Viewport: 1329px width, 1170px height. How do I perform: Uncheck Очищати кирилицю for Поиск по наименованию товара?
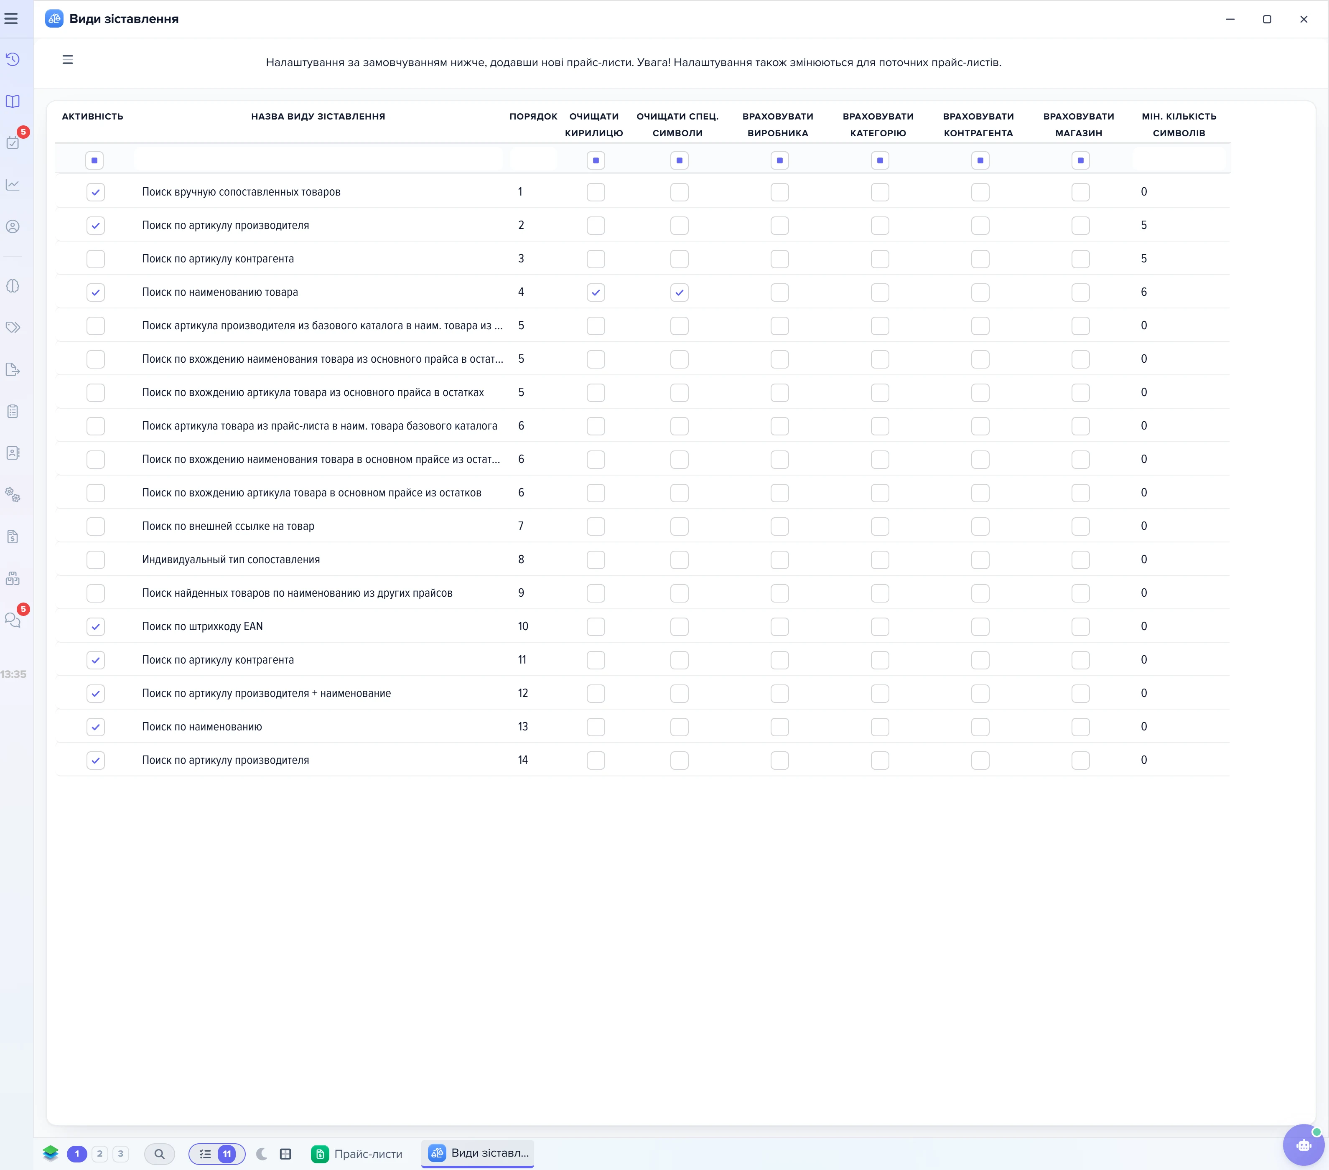pos(596,292)
